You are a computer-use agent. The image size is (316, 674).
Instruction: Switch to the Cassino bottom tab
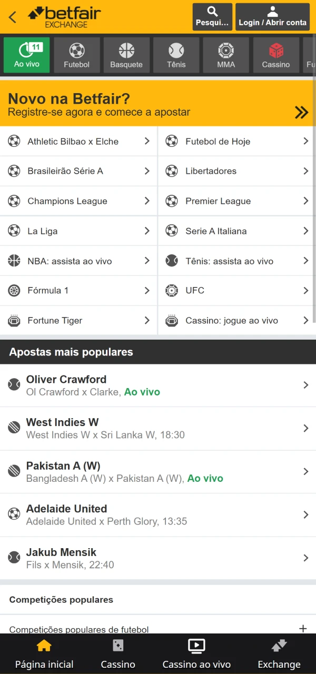coord(117,653)
